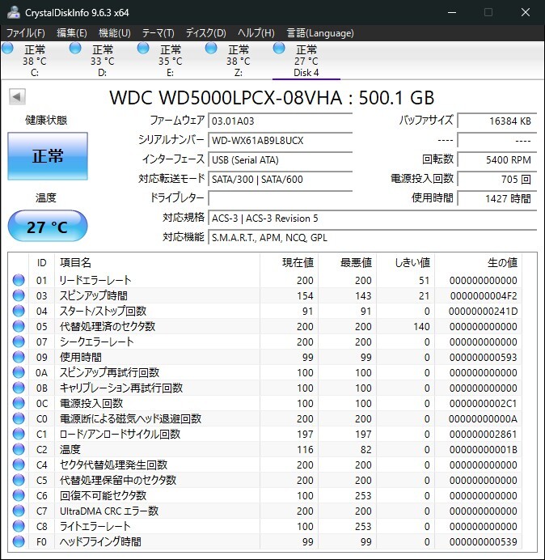Image resolution: width=545 pixels, height=560 pixels.
Task: Open the ディスク(D) menu
Action: click(206, 33)
